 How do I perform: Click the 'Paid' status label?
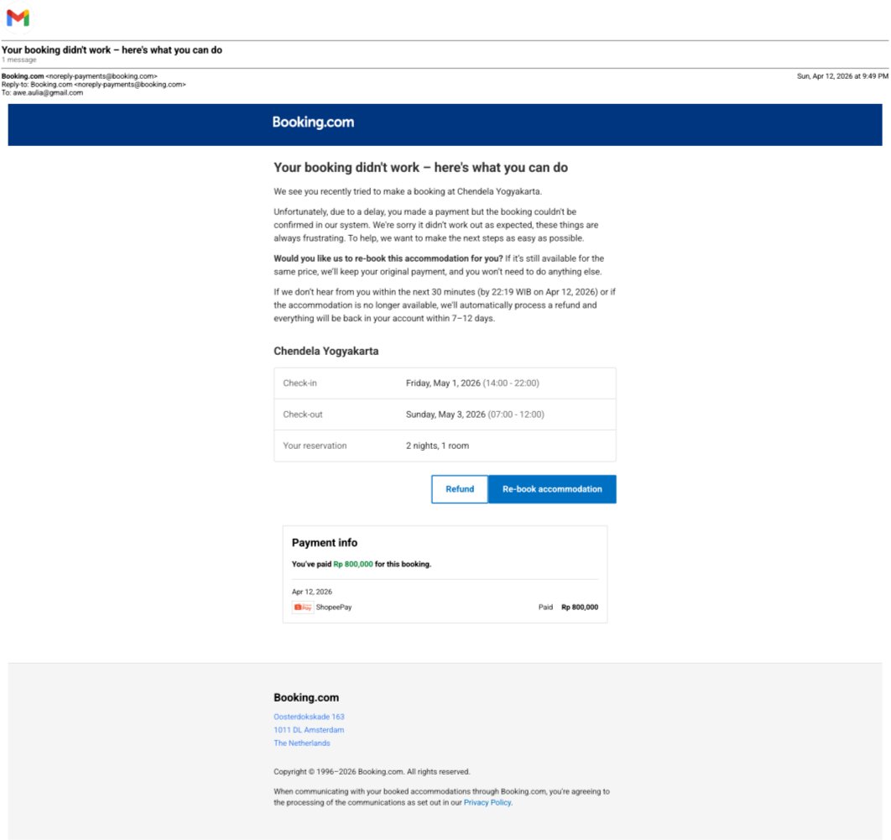coord(545,607)
